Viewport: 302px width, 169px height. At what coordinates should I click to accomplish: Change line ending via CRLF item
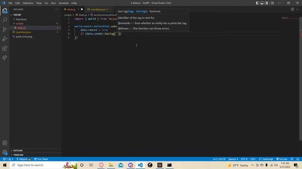pos(253,159)
